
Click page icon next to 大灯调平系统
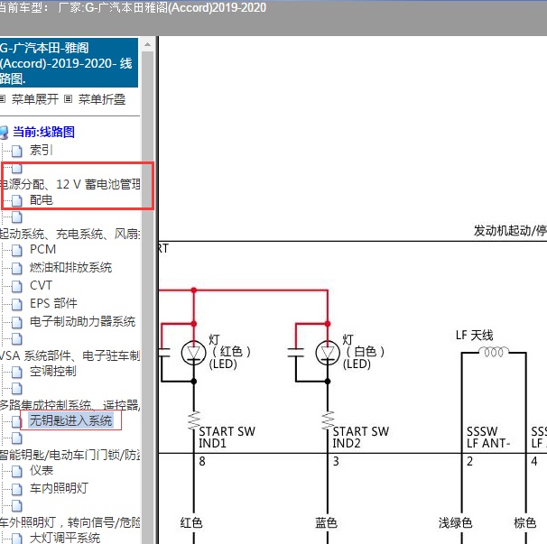[x=17, y=539]
